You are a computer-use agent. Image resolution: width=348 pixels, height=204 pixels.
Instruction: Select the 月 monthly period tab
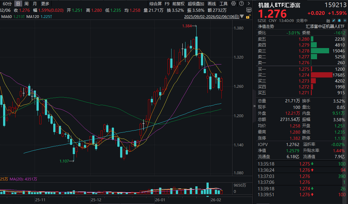click(35, 4)
